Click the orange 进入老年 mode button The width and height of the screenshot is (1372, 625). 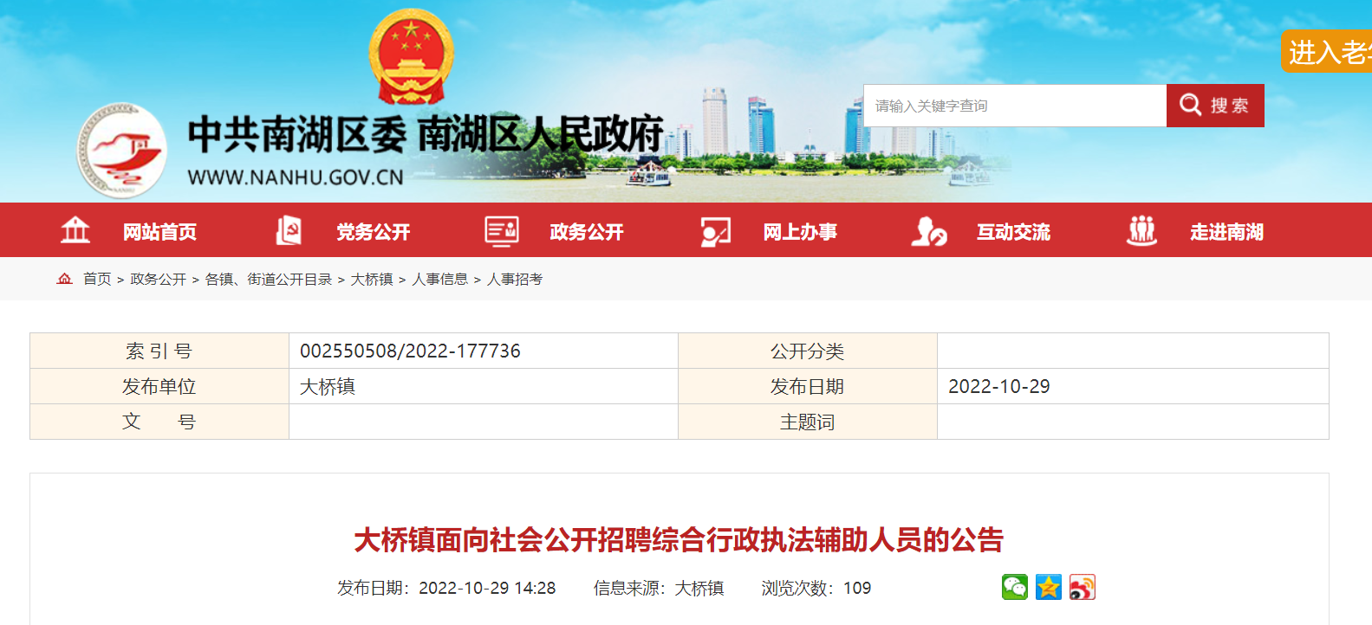point(1327,52)
